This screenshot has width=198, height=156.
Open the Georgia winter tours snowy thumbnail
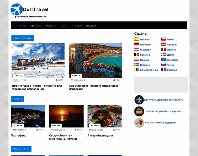(38, 60)
